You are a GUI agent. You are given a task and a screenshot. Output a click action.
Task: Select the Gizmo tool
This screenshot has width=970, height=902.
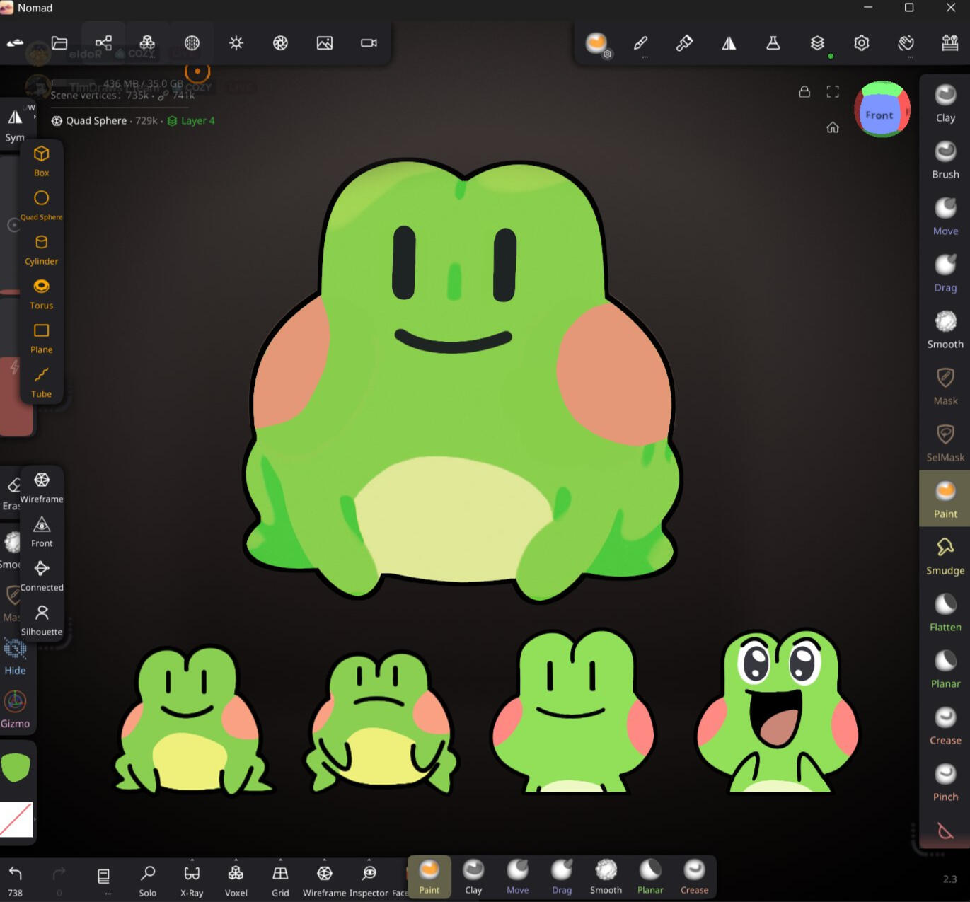pos(15,709)
